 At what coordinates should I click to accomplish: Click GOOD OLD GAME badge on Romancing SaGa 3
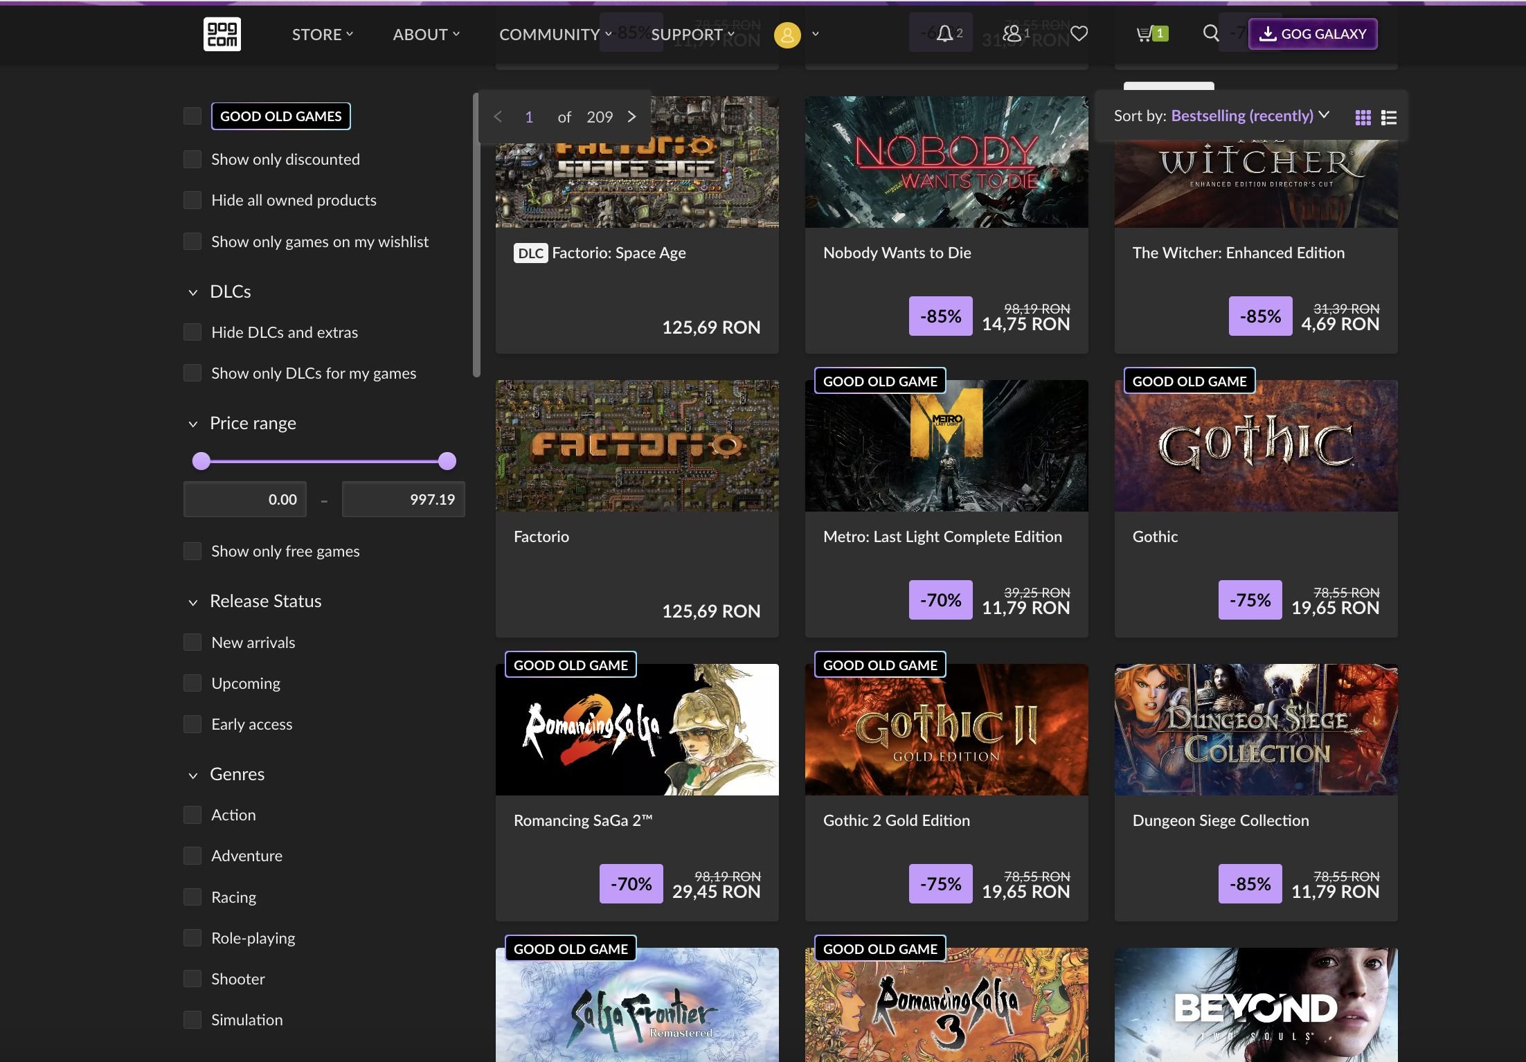tap(880, 948)
